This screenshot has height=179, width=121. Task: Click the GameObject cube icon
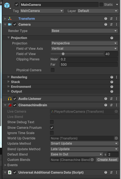(7, 5)
